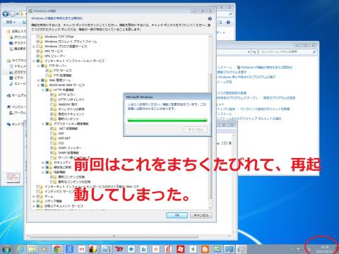This screenshot has width=339, height=254.
Task: Select the インデックス サービス row
Action: [x=59, y=191]
